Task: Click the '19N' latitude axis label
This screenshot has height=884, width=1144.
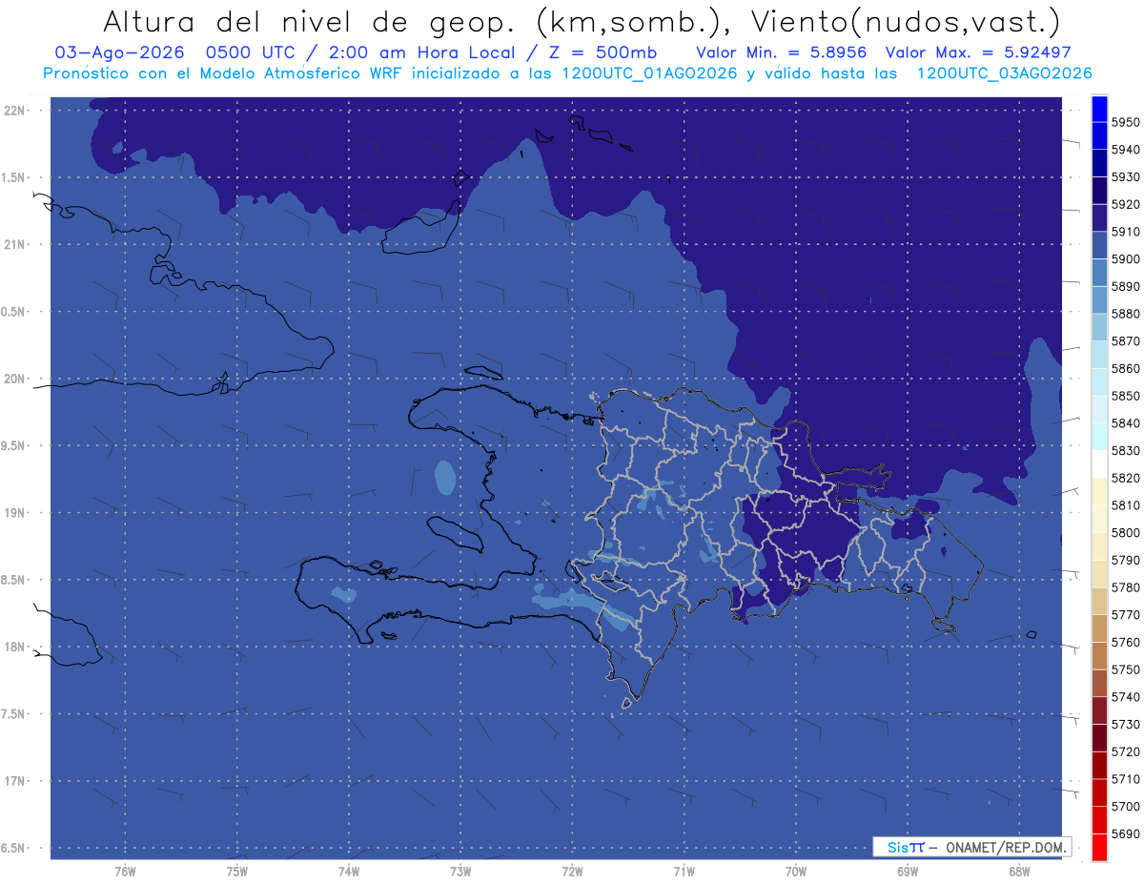Action: (15, 513)
